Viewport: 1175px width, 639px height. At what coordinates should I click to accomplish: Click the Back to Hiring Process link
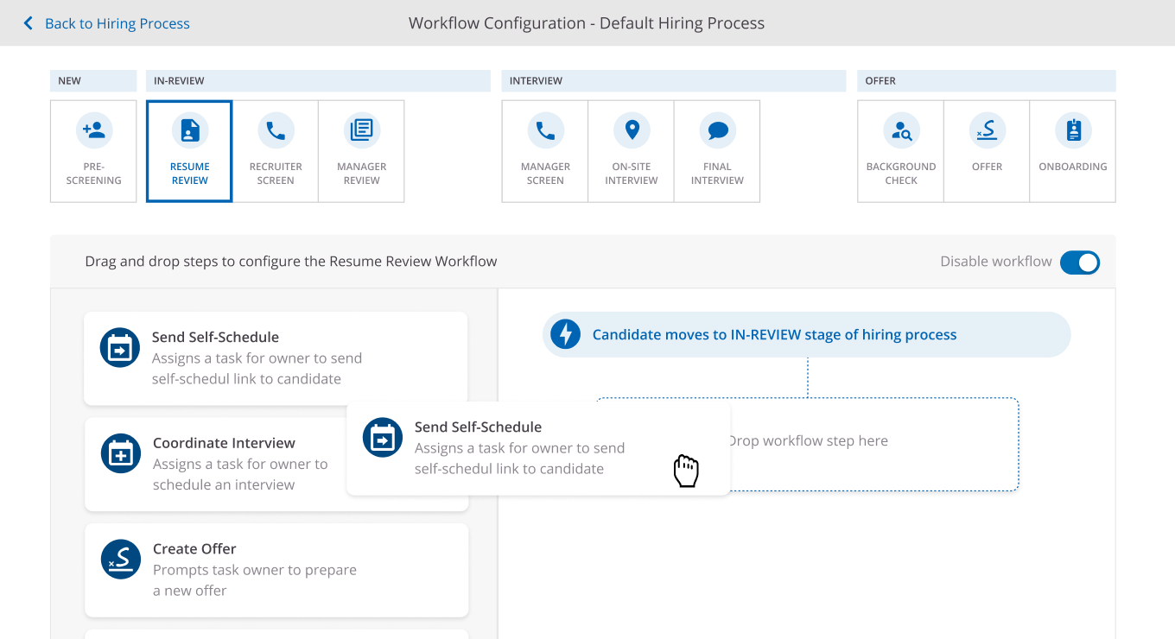(117, 23)
